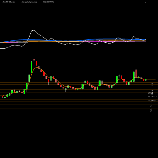Screen dimensions: 158x158
Task: Click the last green candlestick at the right edge
Action: (146, 80)
